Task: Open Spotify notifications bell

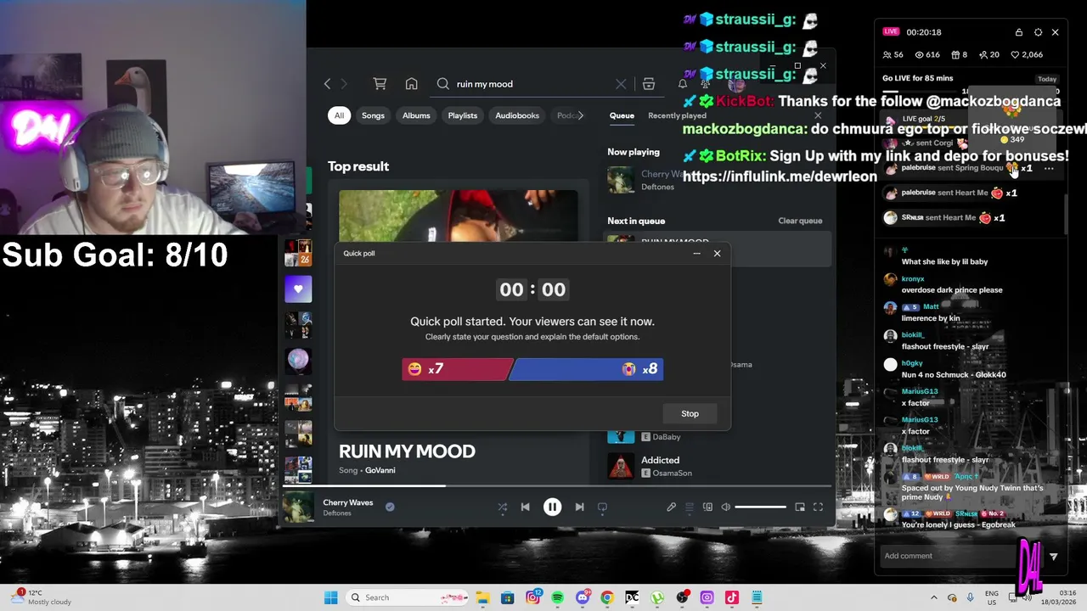Action: point(683,84)
